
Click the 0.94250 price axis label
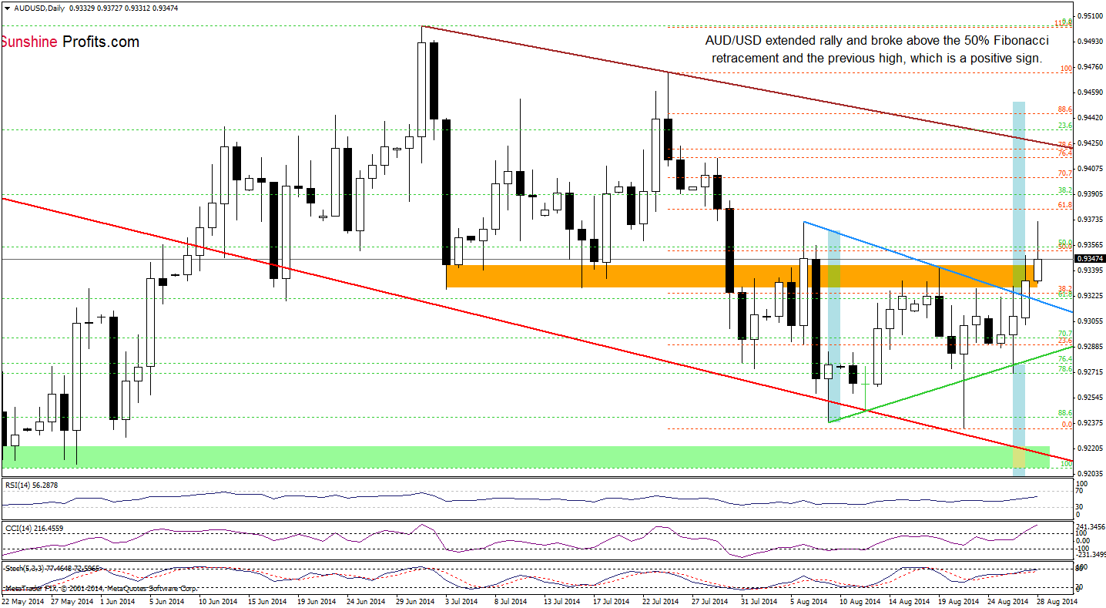(x=1091, y=143)
